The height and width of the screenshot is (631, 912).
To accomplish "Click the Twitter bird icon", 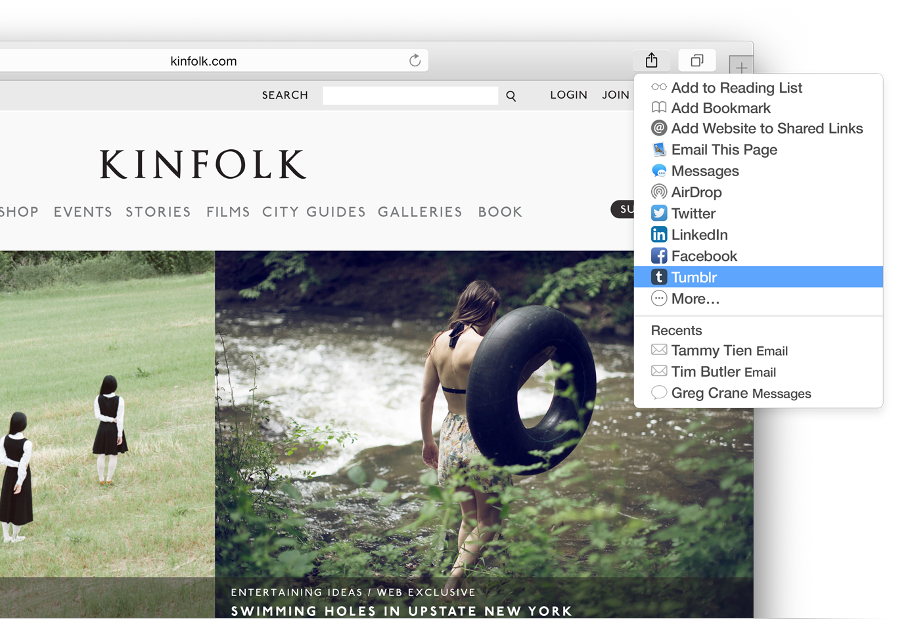I will tap(659, 213).
